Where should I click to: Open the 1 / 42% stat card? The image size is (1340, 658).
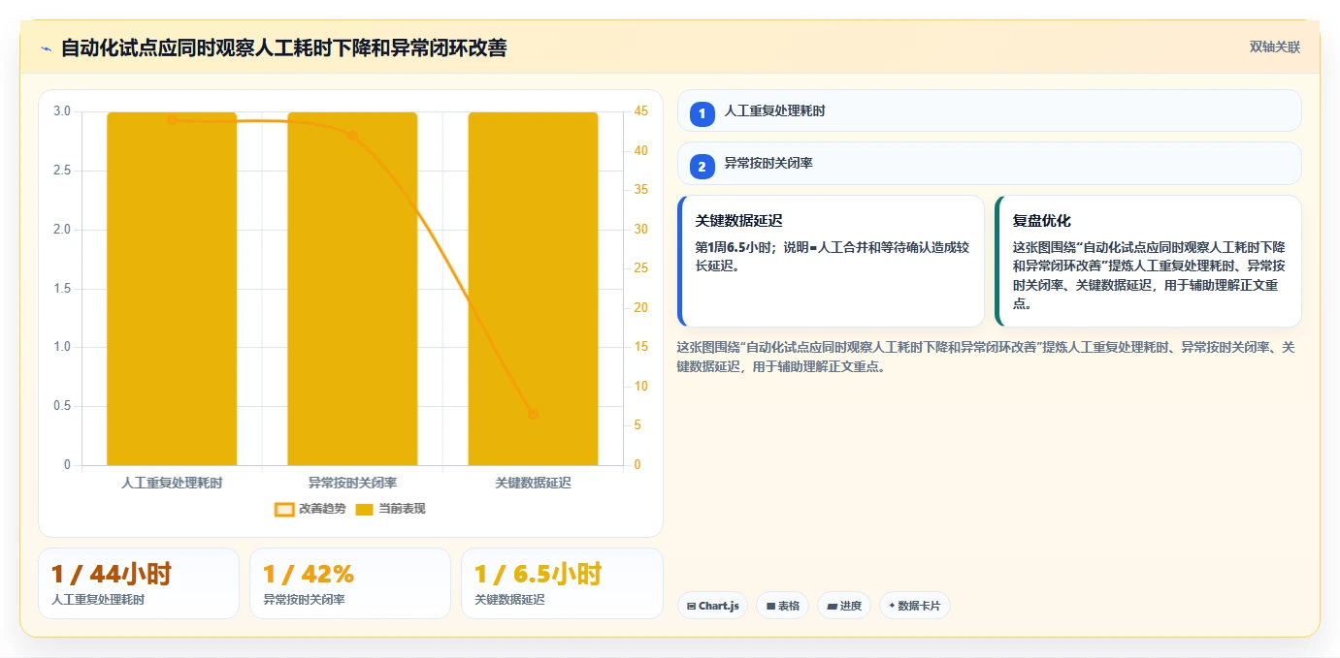click(350, 583)
